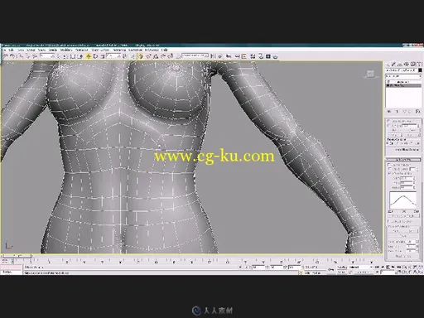Open the Named Selection Sets dropdown

(x=195, y=55)
